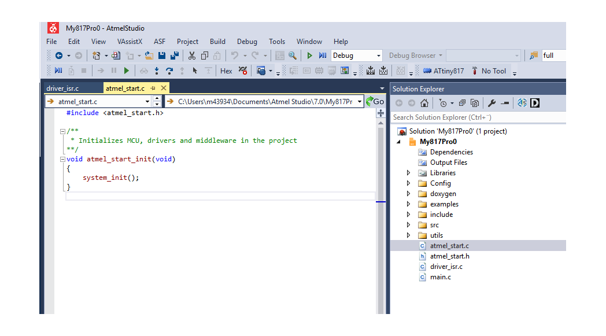Open the ASF menu
The image size is (606, 336).
(160, 42)
